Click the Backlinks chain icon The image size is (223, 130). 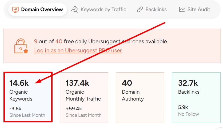coord(140,10)
